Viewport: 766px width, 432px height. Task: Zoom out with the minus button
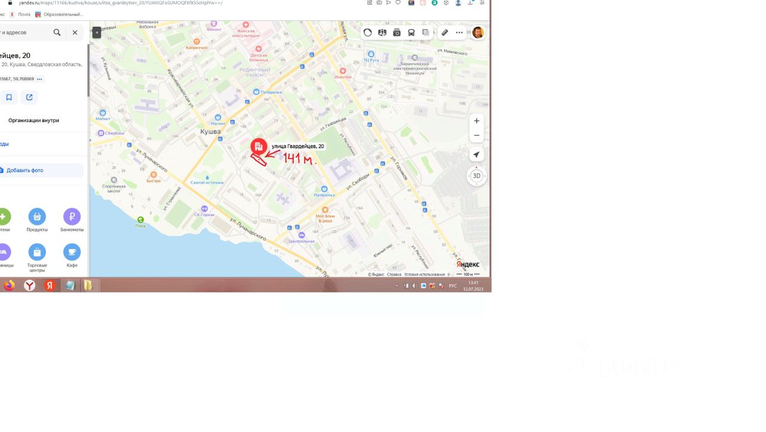tap(476, 135)
